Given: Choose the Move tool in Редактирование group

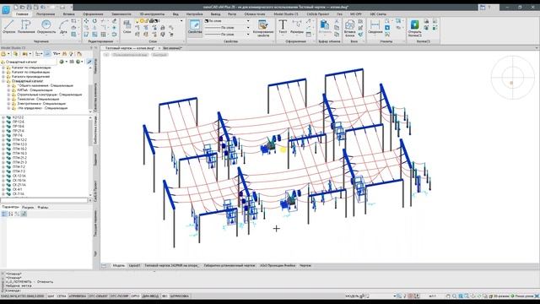Looking at the screenshot, I should click(x=86, y=21).
